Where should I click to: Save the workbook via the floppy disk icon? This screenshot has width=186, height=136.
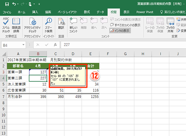click(7, 4)
